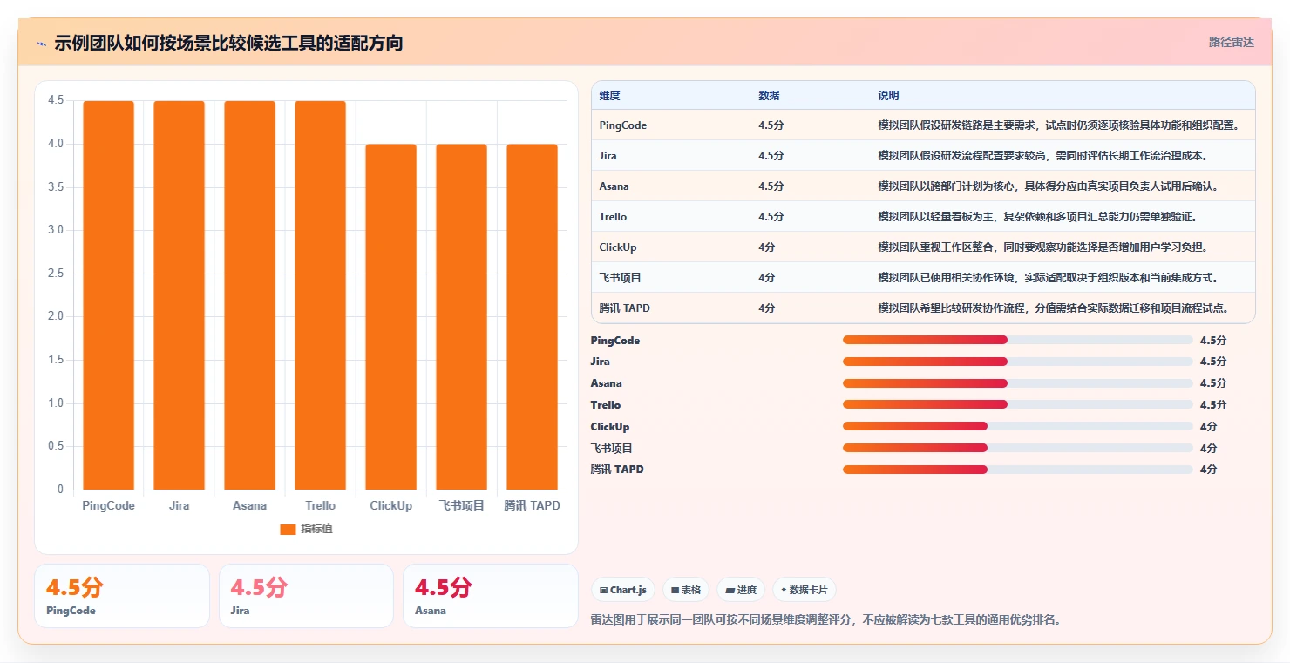This screenshot has height=663, width=1290.
Task: Click the Jira bar in the chart
Action: [x=179, y=295]
